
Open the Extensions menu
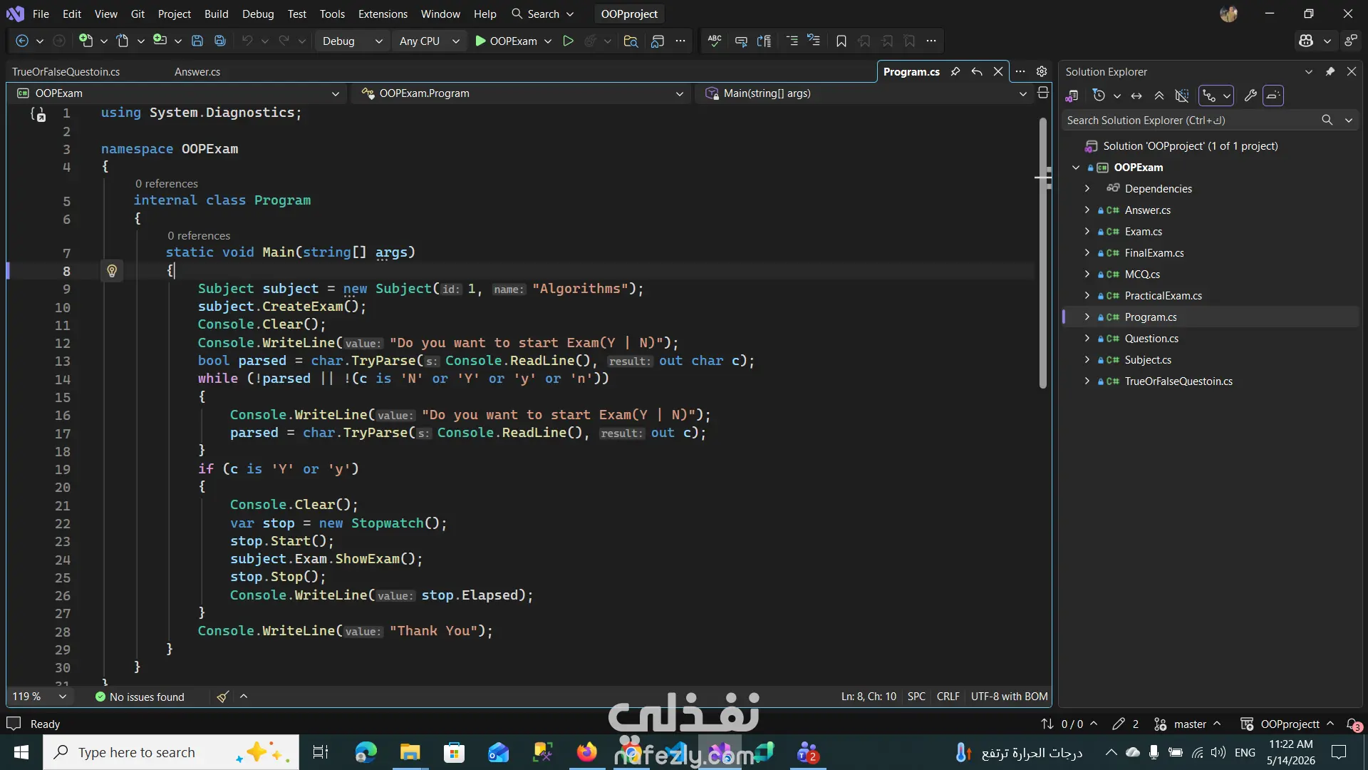[383, 14]
